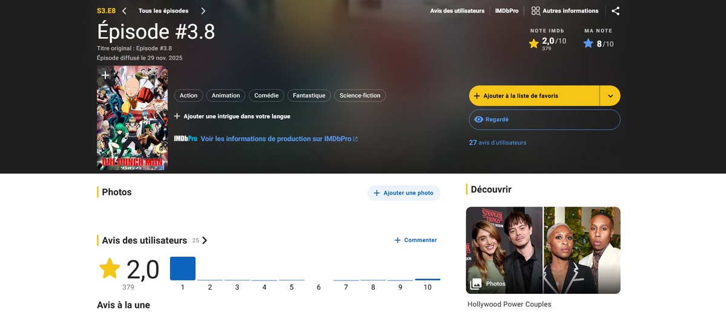Screen dimensions: 726x312
Task: Toggle the Regardé watched button
Action: point(544,119)
